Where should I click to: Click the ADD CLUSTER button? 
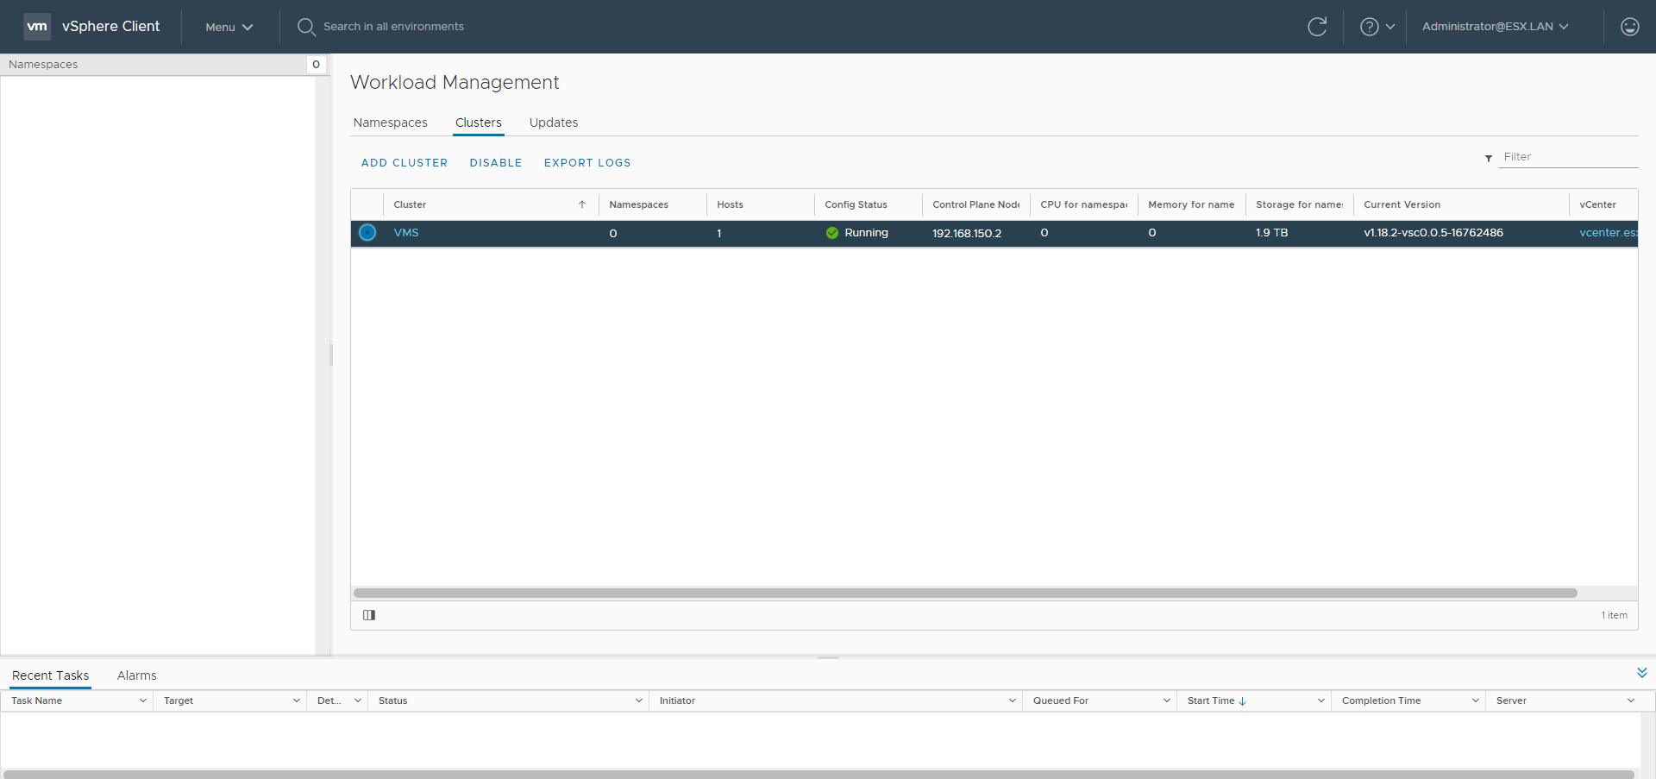(x=404, y=163)
